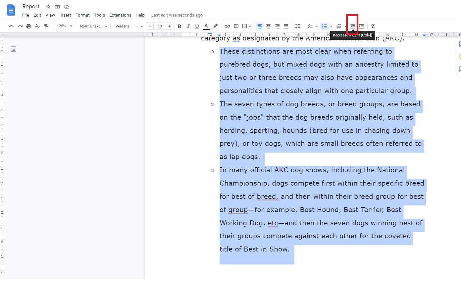This screenshot has height=281, width=461.
Task: Open the Format menu
Action: pyautogui.click(x=82, y=15)
